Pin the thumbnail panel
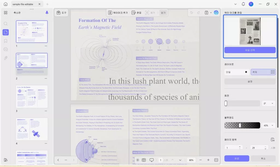 point(47,13)
